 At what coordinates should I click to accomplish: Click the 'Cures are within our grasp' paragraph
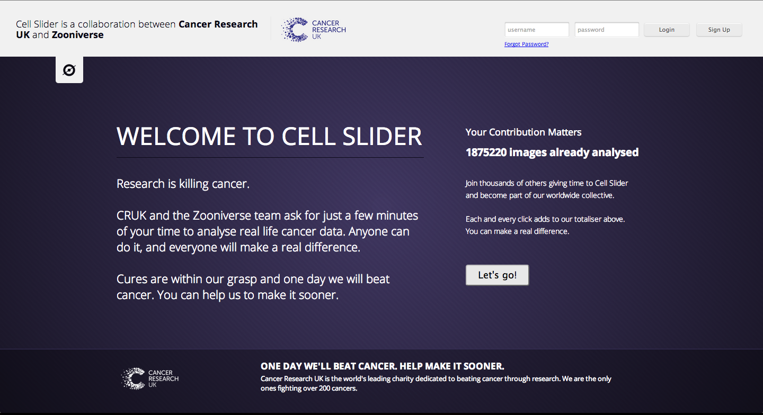253,287
